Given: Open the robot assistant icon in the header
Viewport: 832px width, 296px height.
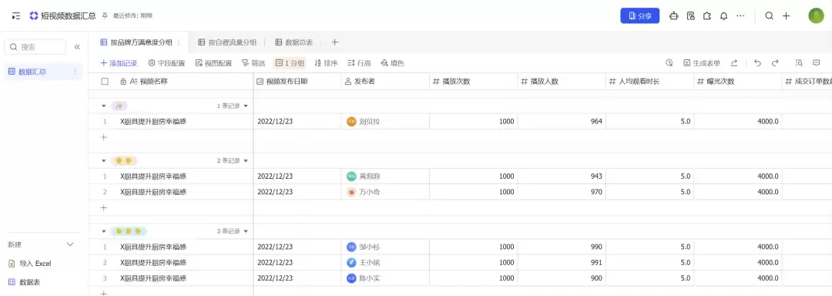Looking at the screenshot, I should coord(674,16).
